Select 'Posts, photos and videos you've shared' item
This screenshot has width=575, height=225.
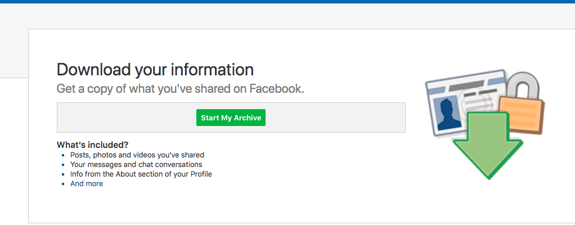137,155
